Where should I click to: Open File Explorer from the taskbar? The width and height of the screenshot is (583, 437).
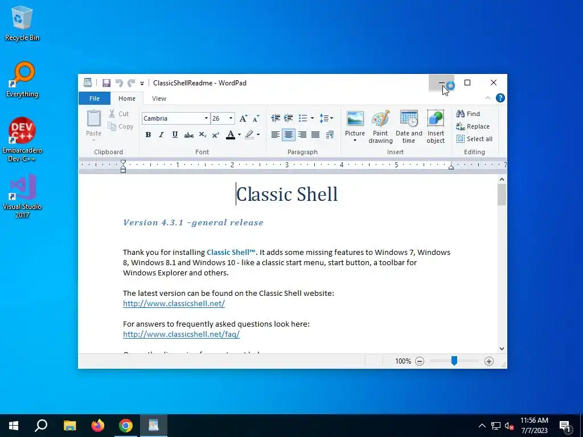(x=69, y=426)
